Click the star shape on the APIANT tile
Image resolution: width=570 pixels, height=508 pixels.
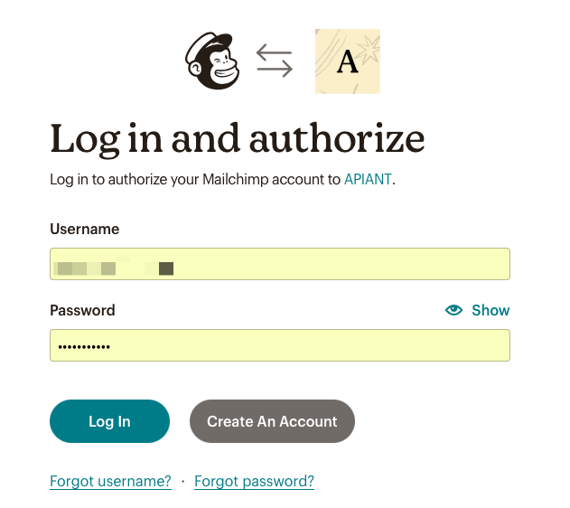pyautogui.click(x=369, y=43)
